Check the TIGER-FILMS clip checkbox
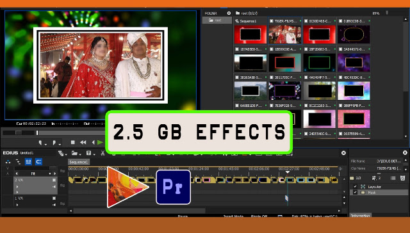Viewport: 410px width, 233px height. point(272,21)
